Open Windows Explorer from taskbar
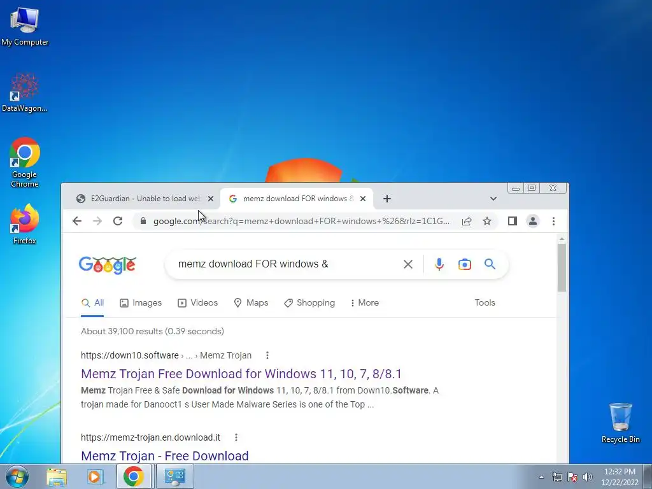The height and width of the screenshot is (489, 652). pos(57,476)
